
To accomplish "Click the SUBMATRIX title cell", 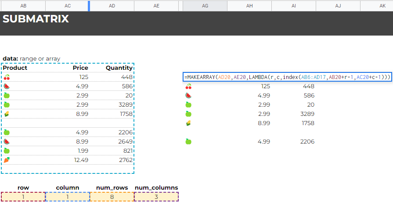I will point(36,19).
